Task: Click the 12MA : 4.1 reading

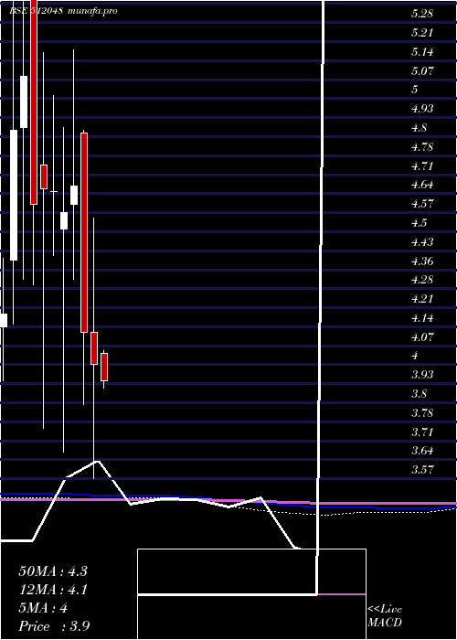Action: pyautogui.click(x=53, y=590)
